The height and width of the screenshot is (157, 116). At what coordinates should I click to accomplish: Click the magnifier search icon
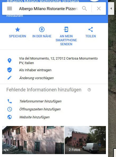tap(84, 8)
